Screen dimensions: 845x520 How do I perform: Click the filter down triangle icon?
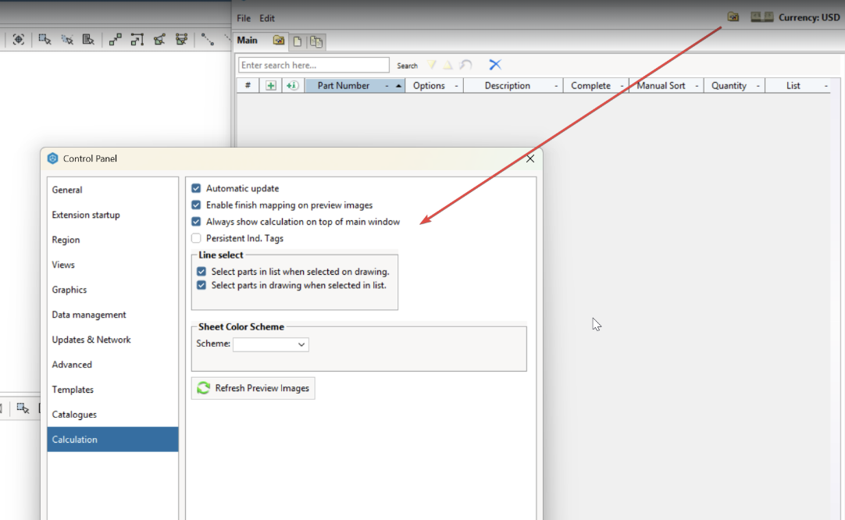pyautogui.click(x=432, y=65)
